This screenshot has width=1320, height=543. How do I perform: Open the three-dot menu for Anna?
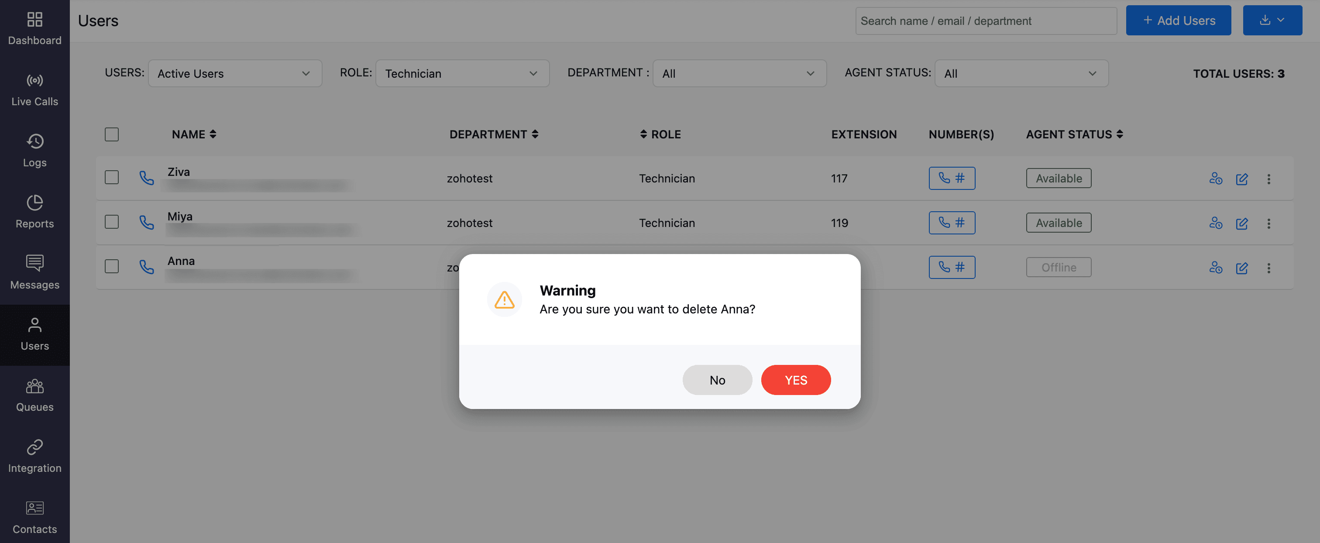pos(1268,268)
